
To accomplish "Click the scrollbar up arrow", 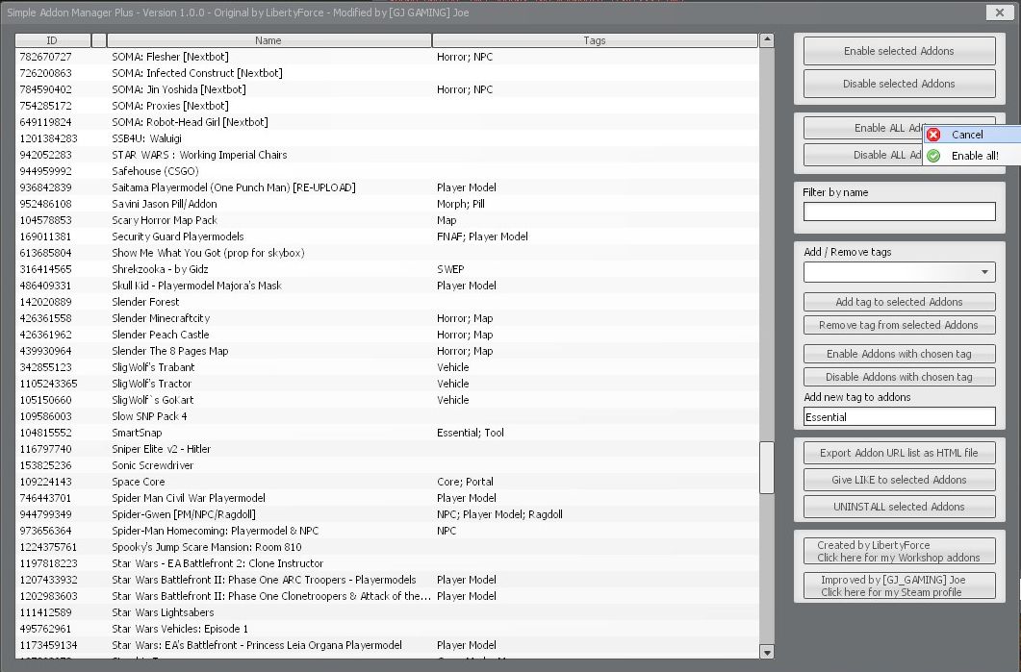I will (766, 40).
